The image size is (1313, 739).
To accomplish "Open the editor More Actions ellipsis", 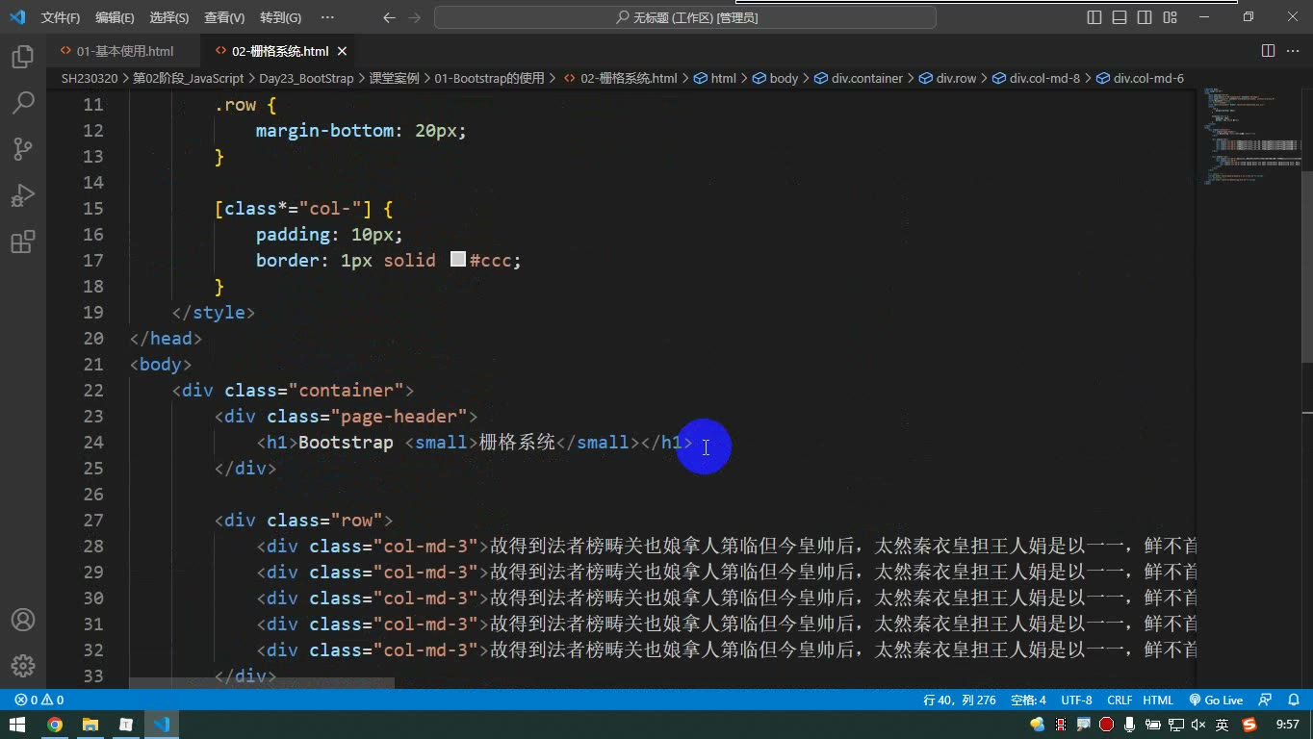I will [1293, 51].
